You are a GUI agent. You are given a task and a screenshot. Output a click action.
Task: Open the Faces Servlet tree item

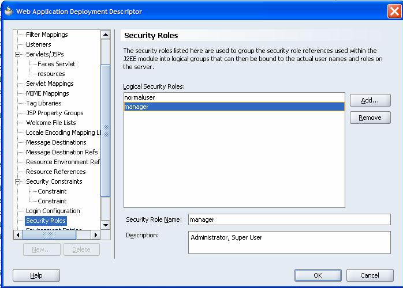(x=57, y=64)
